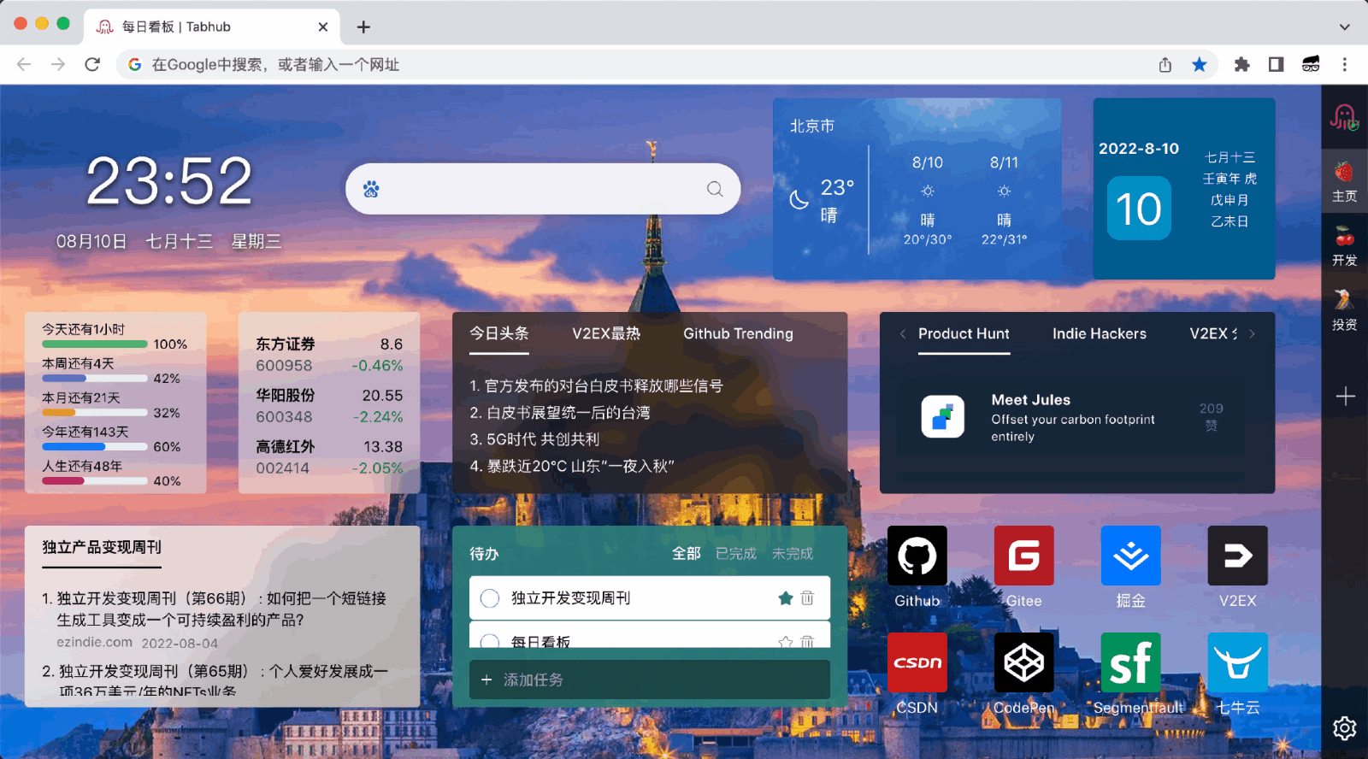Reload the page
The image size is (1368, 759).
click(x=92, y=65)
